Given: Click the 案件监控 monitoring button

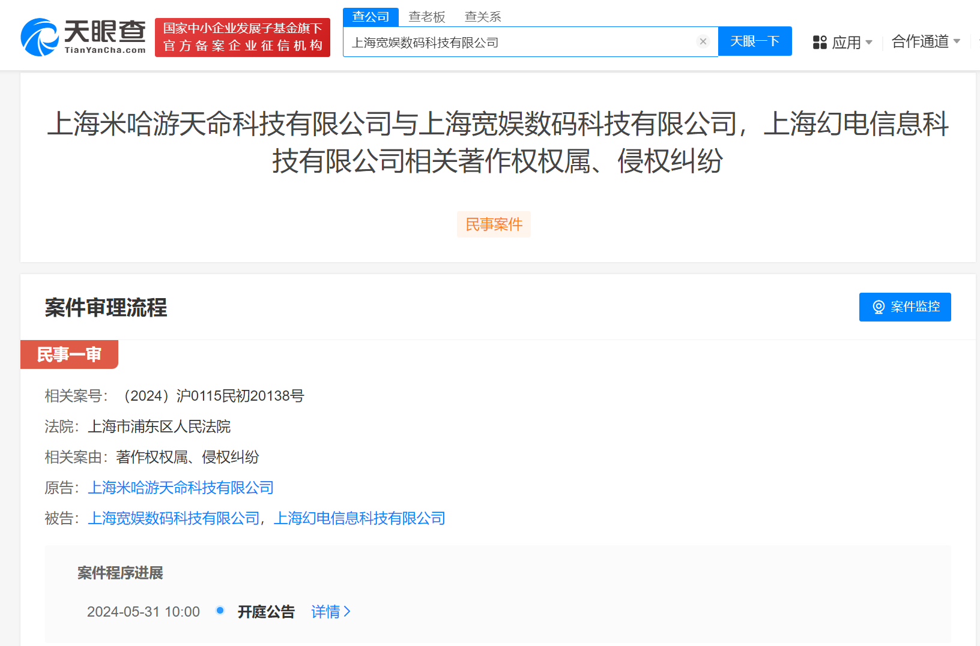Looking at the screenshot, I should [905, 307].
